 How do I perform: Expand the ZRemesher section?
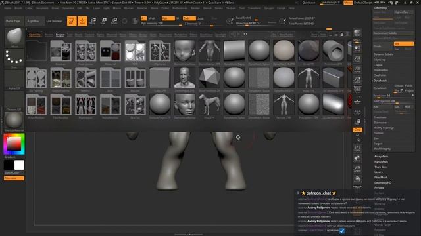pos(380,123)
